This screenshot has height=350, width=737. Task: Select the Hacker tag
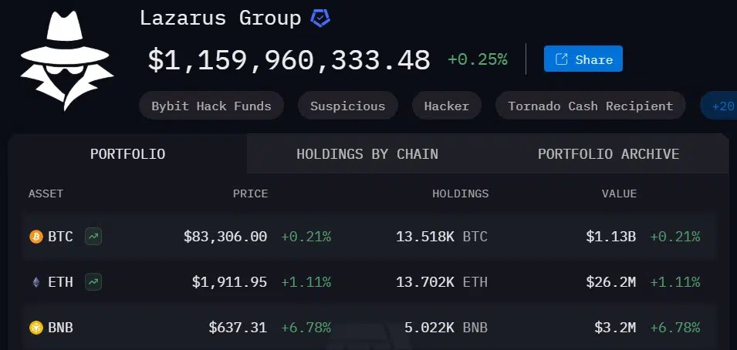tap(447, 106)
